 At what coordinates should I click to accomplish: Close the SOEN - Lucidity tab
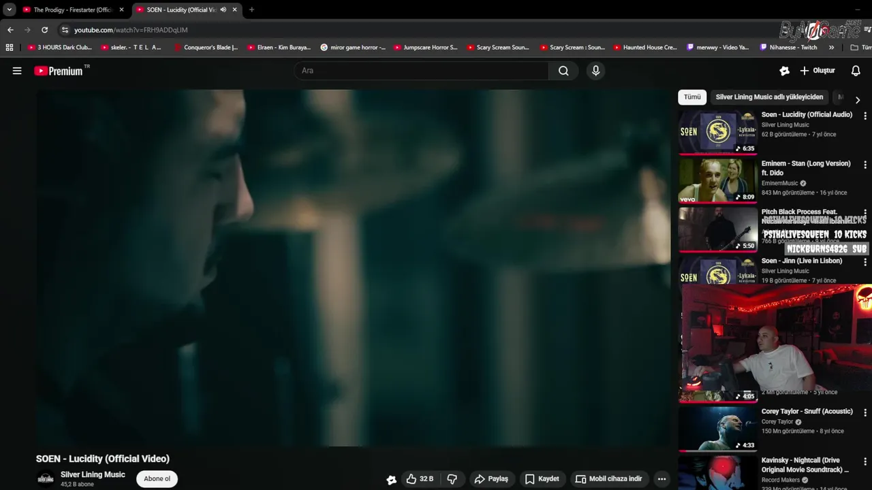235,10
